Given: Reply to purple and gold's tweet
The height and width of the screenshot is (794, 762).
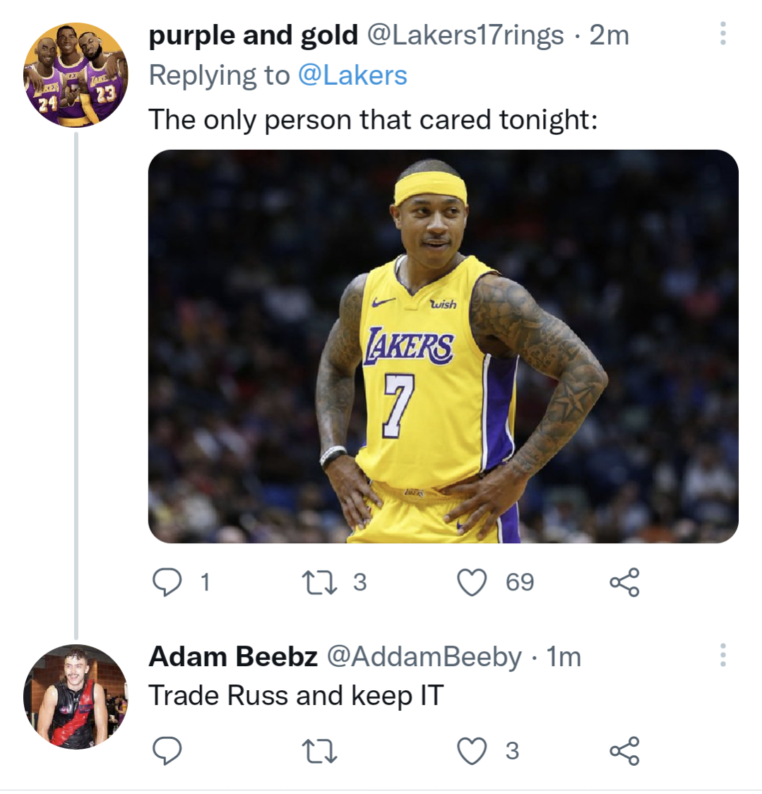Looking at the screenshot, I should (x=168, y=583).
